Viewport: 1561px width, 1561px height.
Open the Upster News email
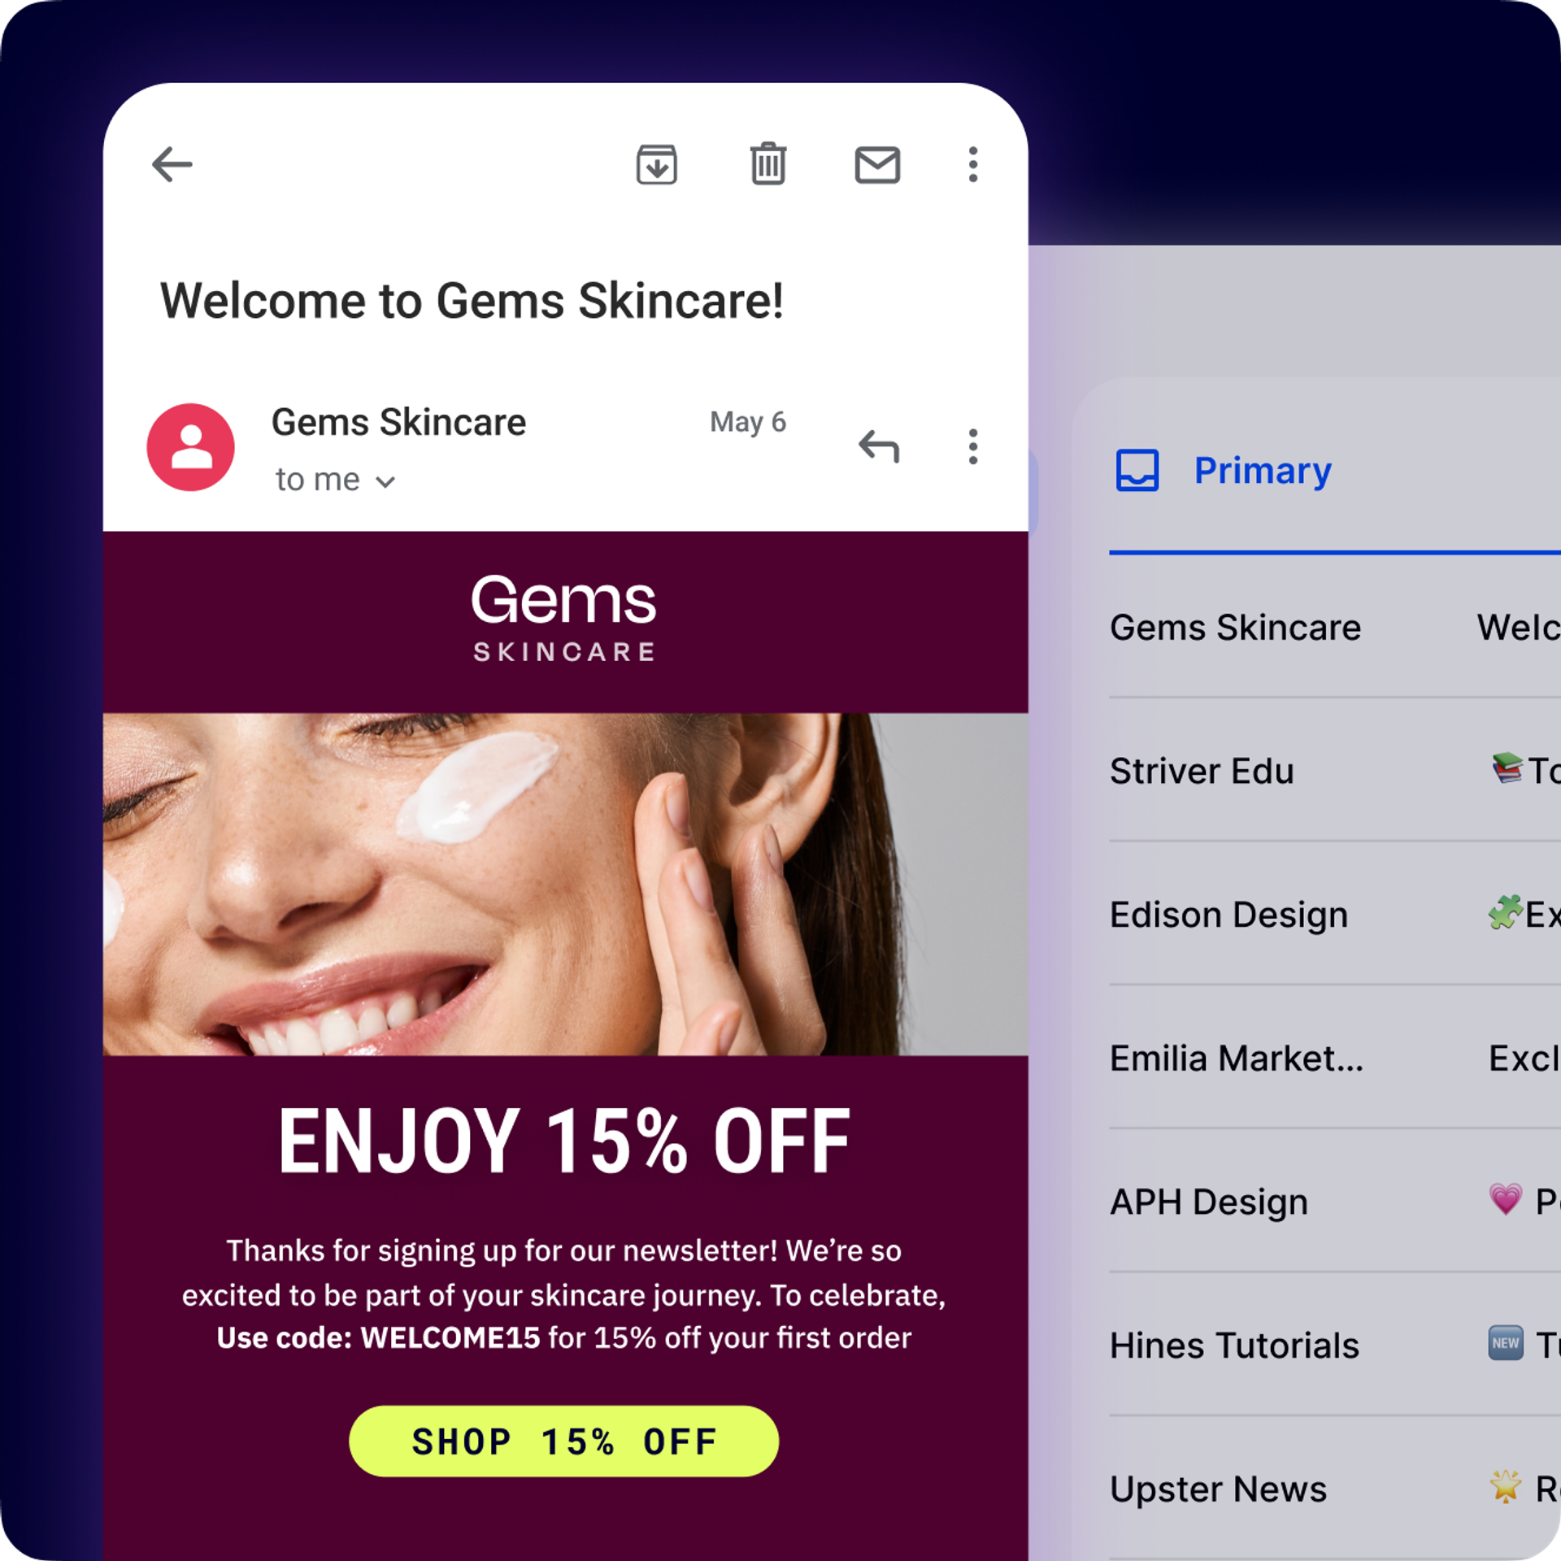[1335, 1489]
